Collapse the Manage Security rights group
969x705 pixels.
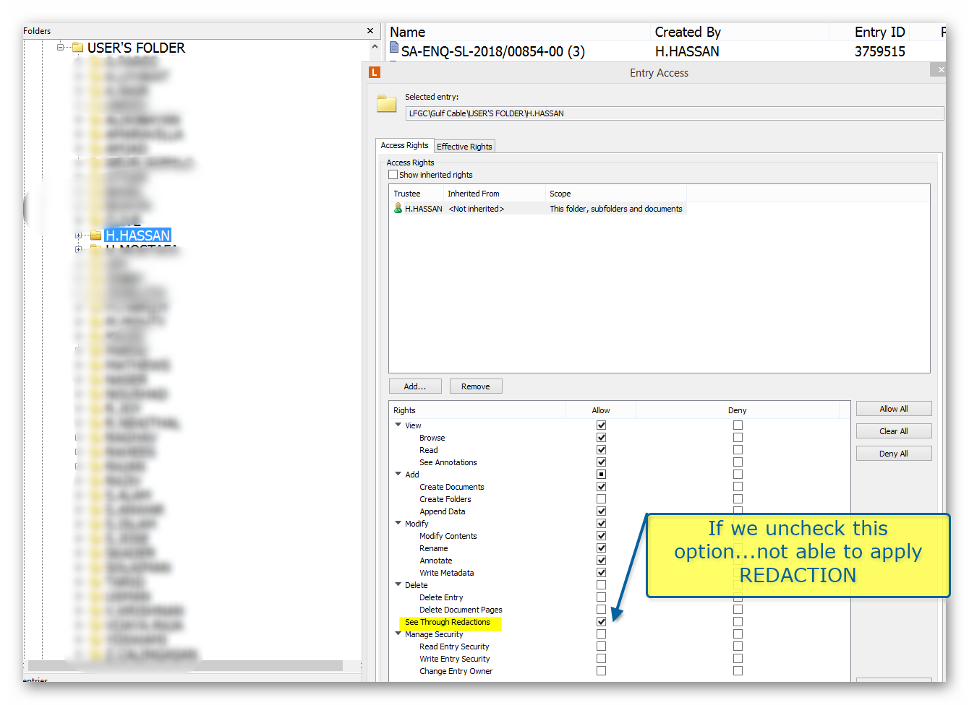click(x=398, y=634)
